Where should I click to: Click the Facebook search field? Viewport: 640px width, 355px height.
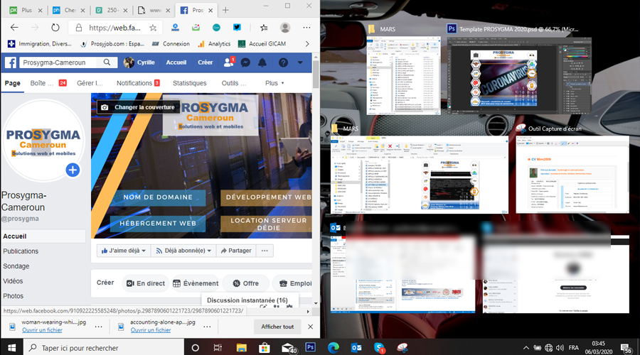(x=59, y=62)
